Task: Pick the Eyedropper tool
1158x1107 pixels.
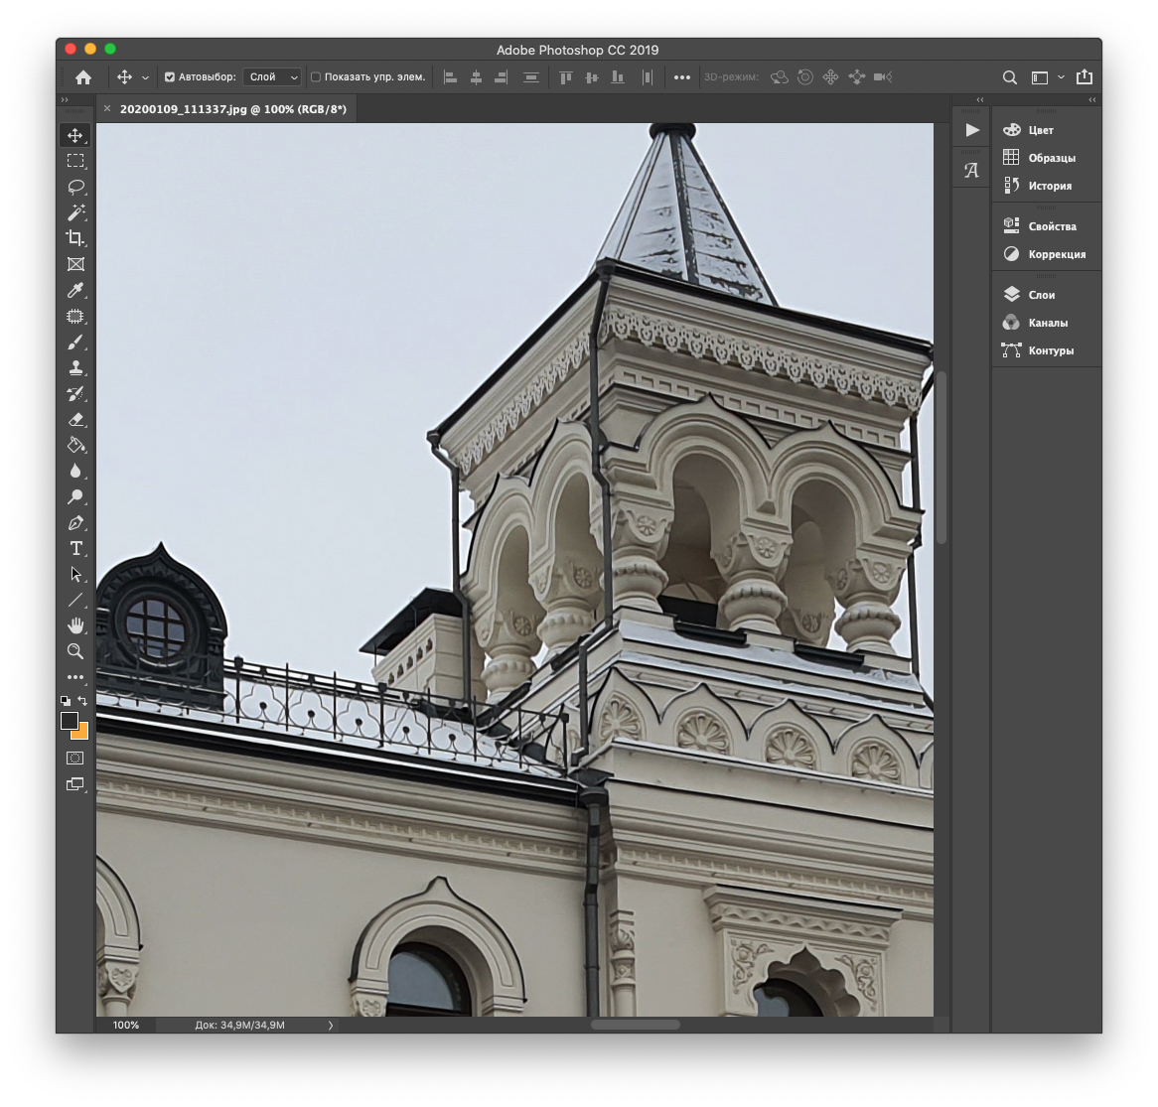Action: [75, 290]
